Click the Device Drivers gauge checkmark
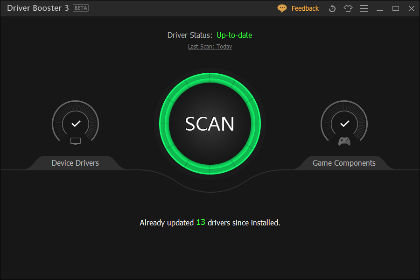420x280 pixels. (x=76, y=124)
